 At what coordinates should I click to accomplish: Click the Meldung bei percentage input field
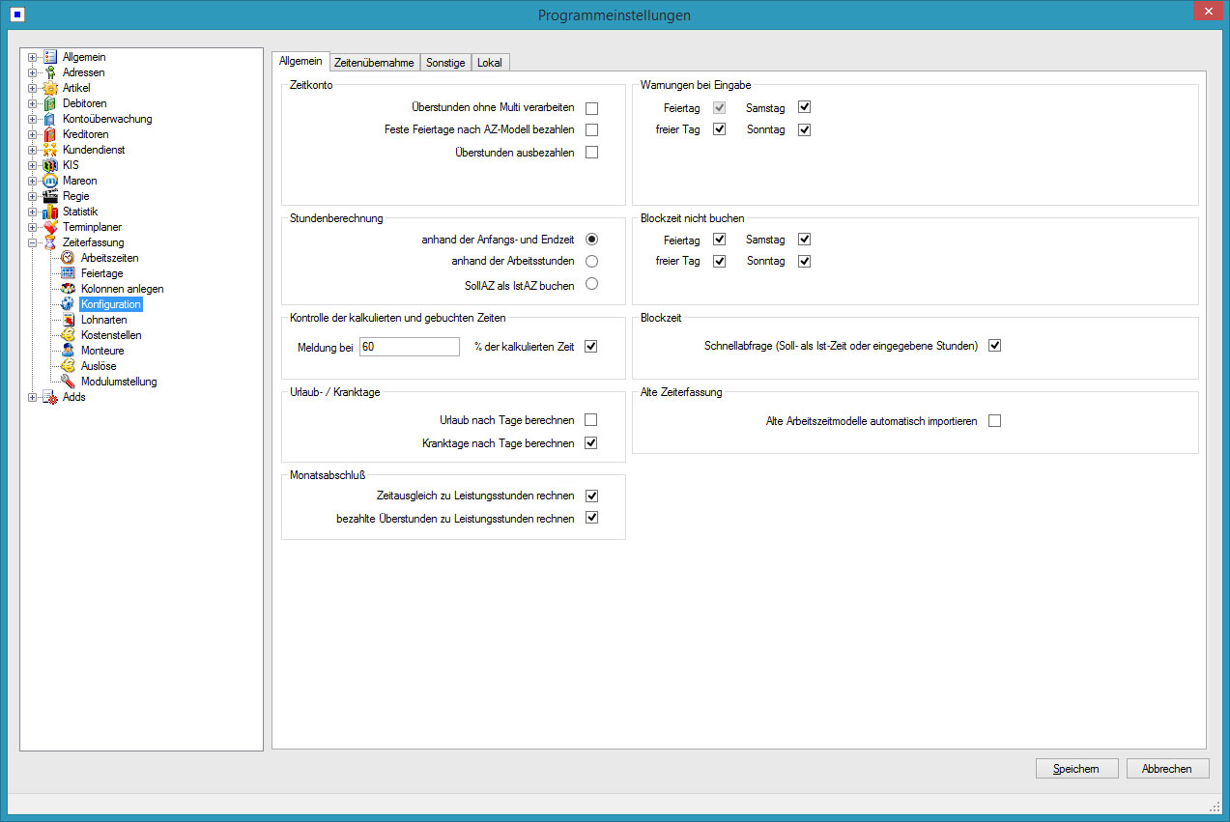(x=409, y=347)
